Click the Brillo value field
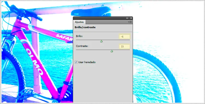This screenshot has height=104, width=205. [x=124, y=37]
